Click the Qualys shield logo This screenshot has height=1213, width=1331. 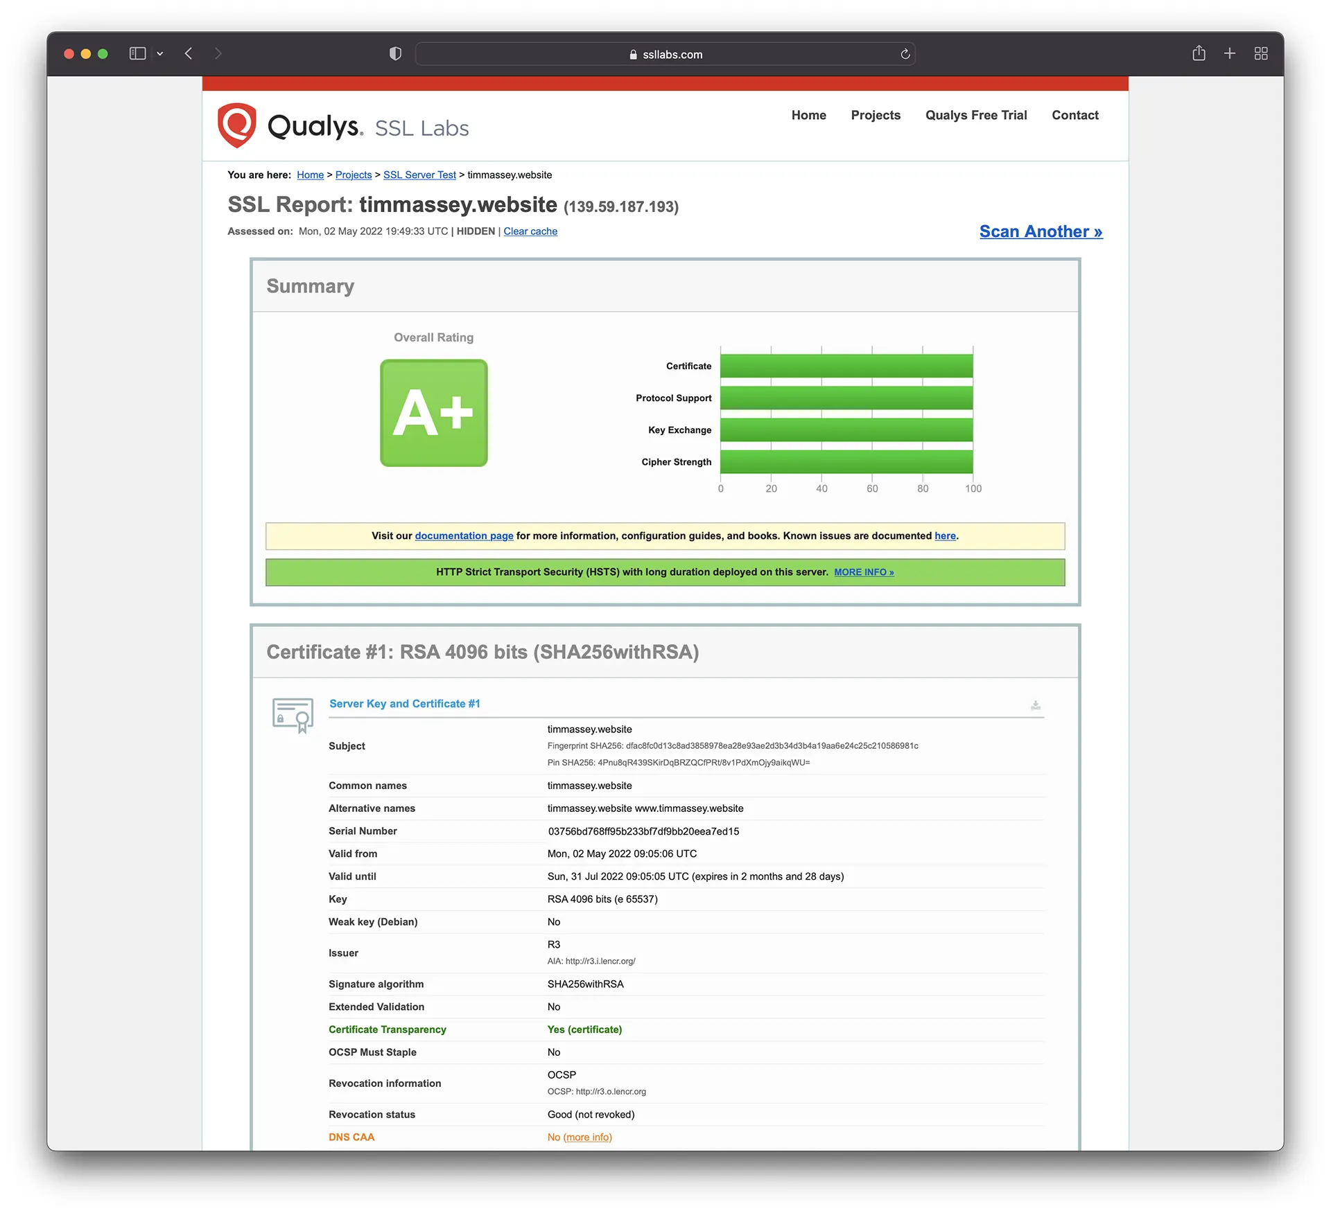pos(236,125)
